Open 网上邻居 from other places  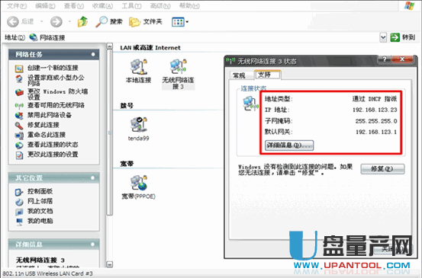click(40, 201)
